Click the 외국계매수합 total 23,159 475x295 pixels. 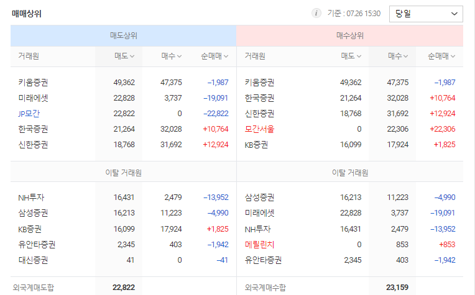pos(397,288)
